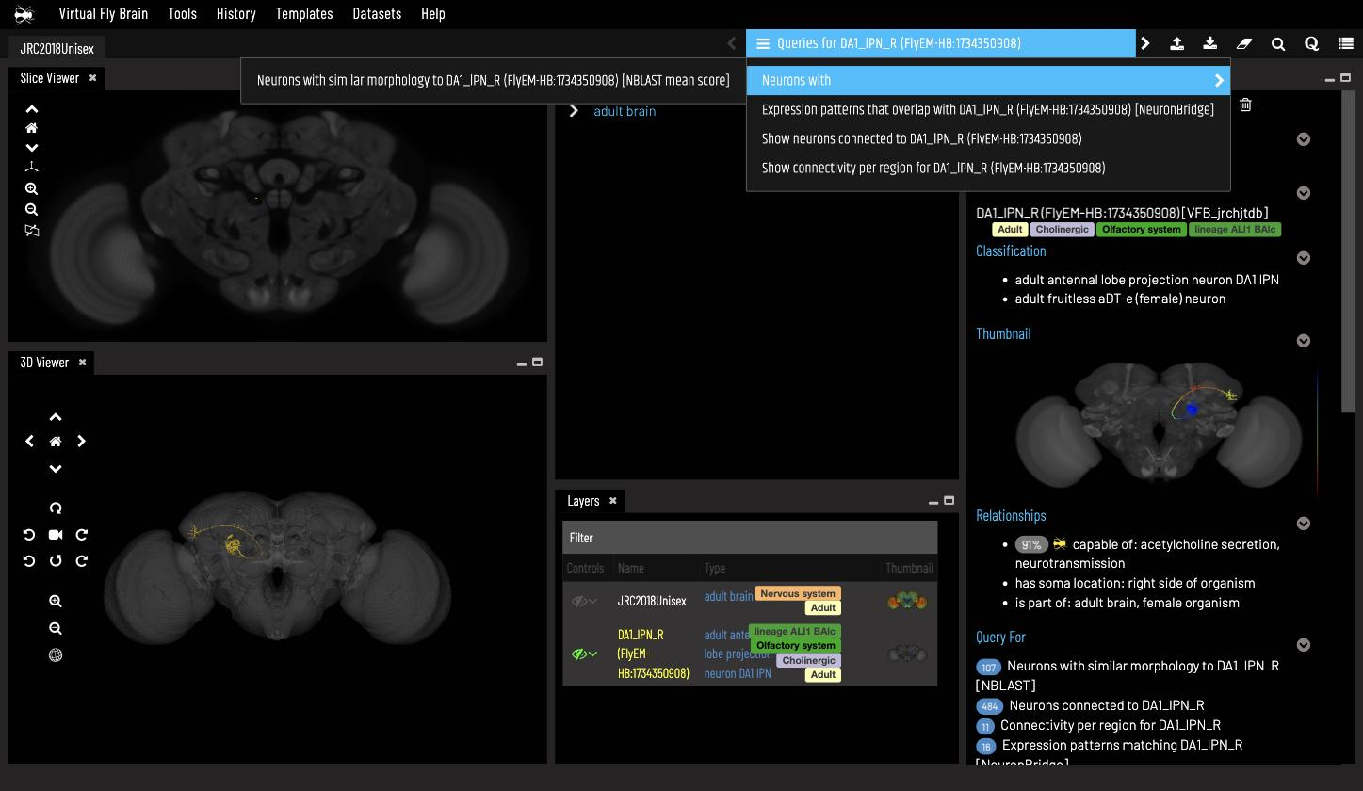Run 'Connectivity per region for DA1_lPN_R' query
1363x791 pixels.
[1111, 725]
